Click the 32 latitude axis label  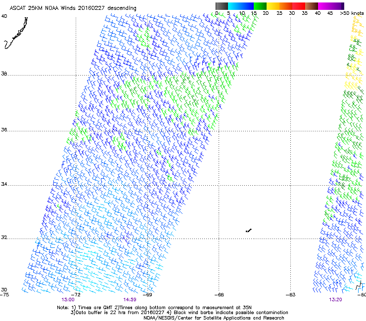click(x=4, y=238)
